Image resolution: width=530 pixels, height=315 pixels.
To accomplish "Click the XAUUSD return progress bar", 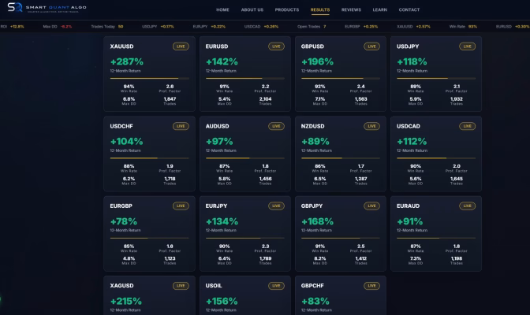I will (149, 78).
